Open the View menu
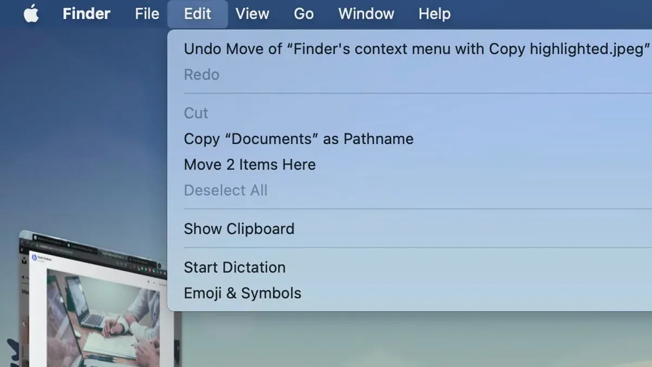 pos(252,14)
